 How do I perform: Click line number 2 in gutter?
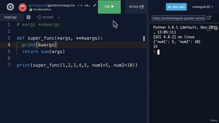coord(9,31)
